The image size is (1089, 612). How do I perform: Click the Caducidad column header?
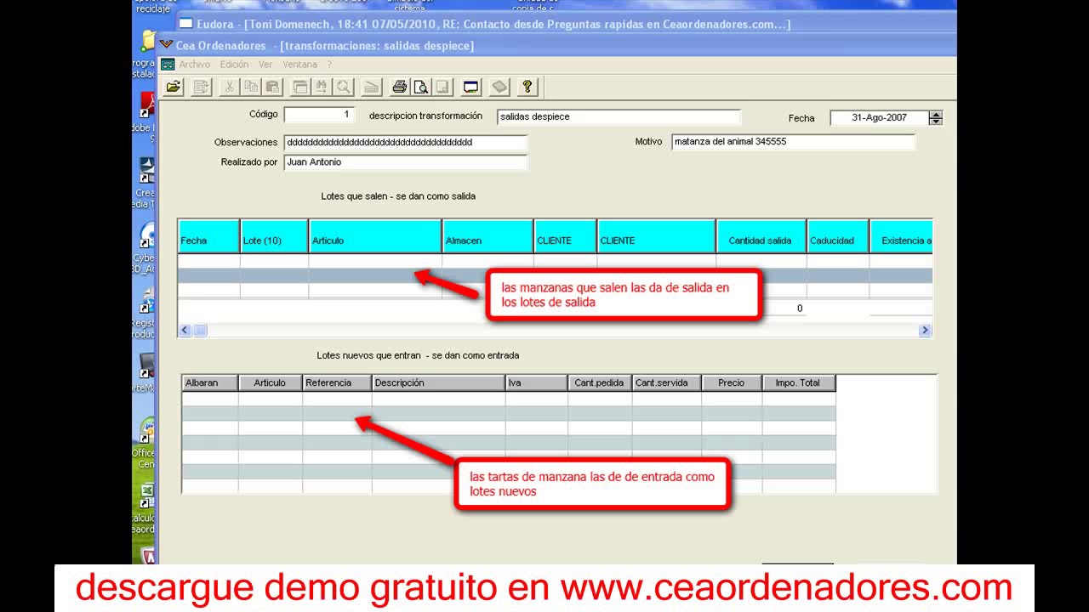[838, 236]
